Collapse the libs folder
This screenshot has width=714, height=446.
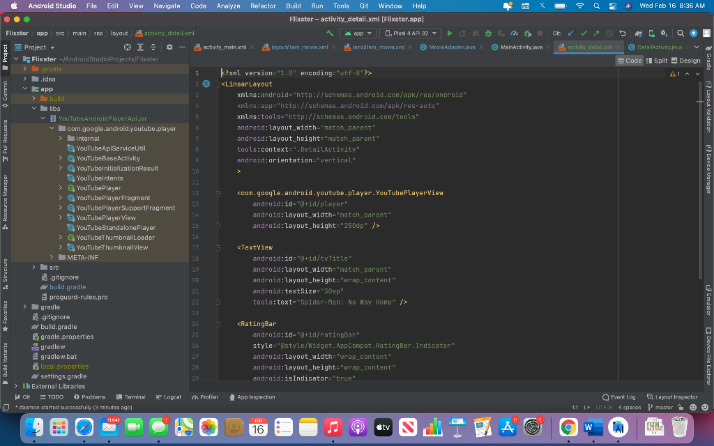(x=33, y=109)
